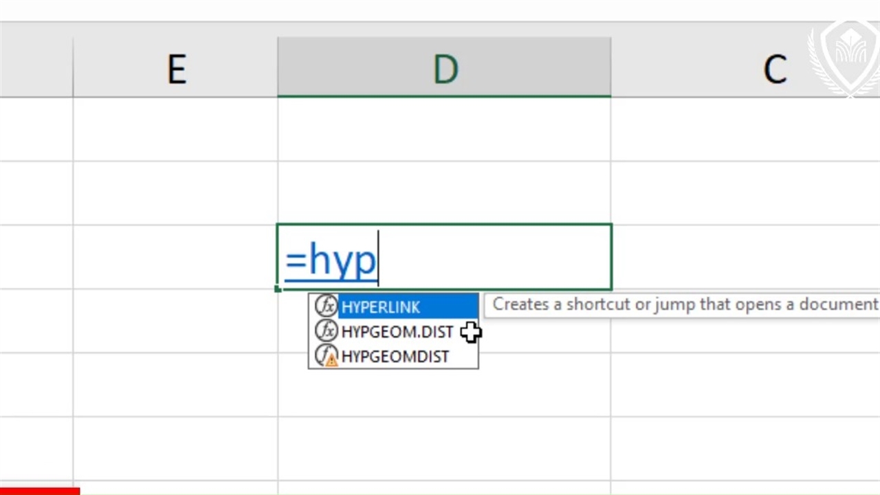
Task: Click the HYPERLINK description tooltip
Action: coord(684,305)
